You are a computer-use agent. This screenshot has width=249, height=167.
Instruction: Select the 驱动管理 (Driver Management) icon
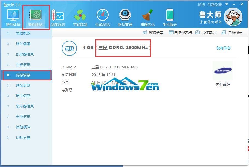125,16
